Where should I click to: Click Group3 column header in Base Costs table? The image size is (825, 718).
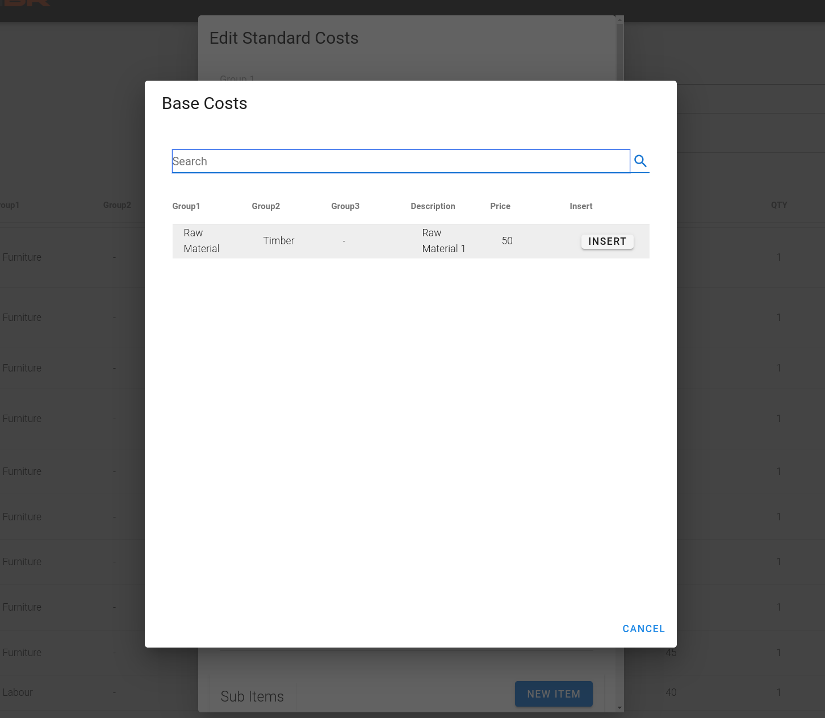point(345,206)
